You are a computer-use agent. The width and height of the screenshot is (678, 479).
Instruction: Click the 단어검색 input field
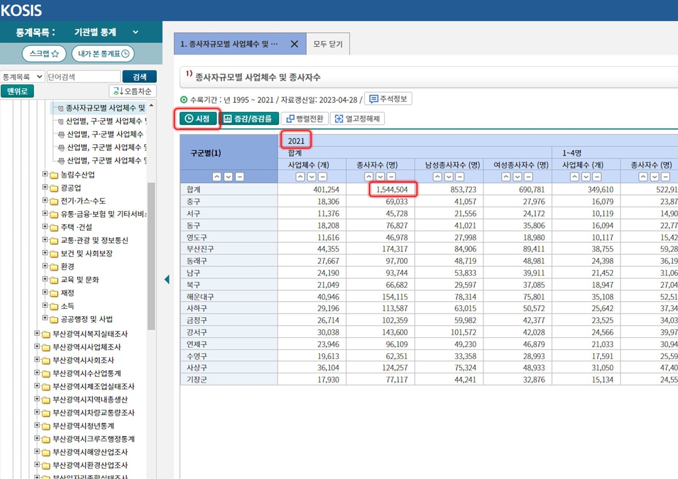(x=83, y=77)
